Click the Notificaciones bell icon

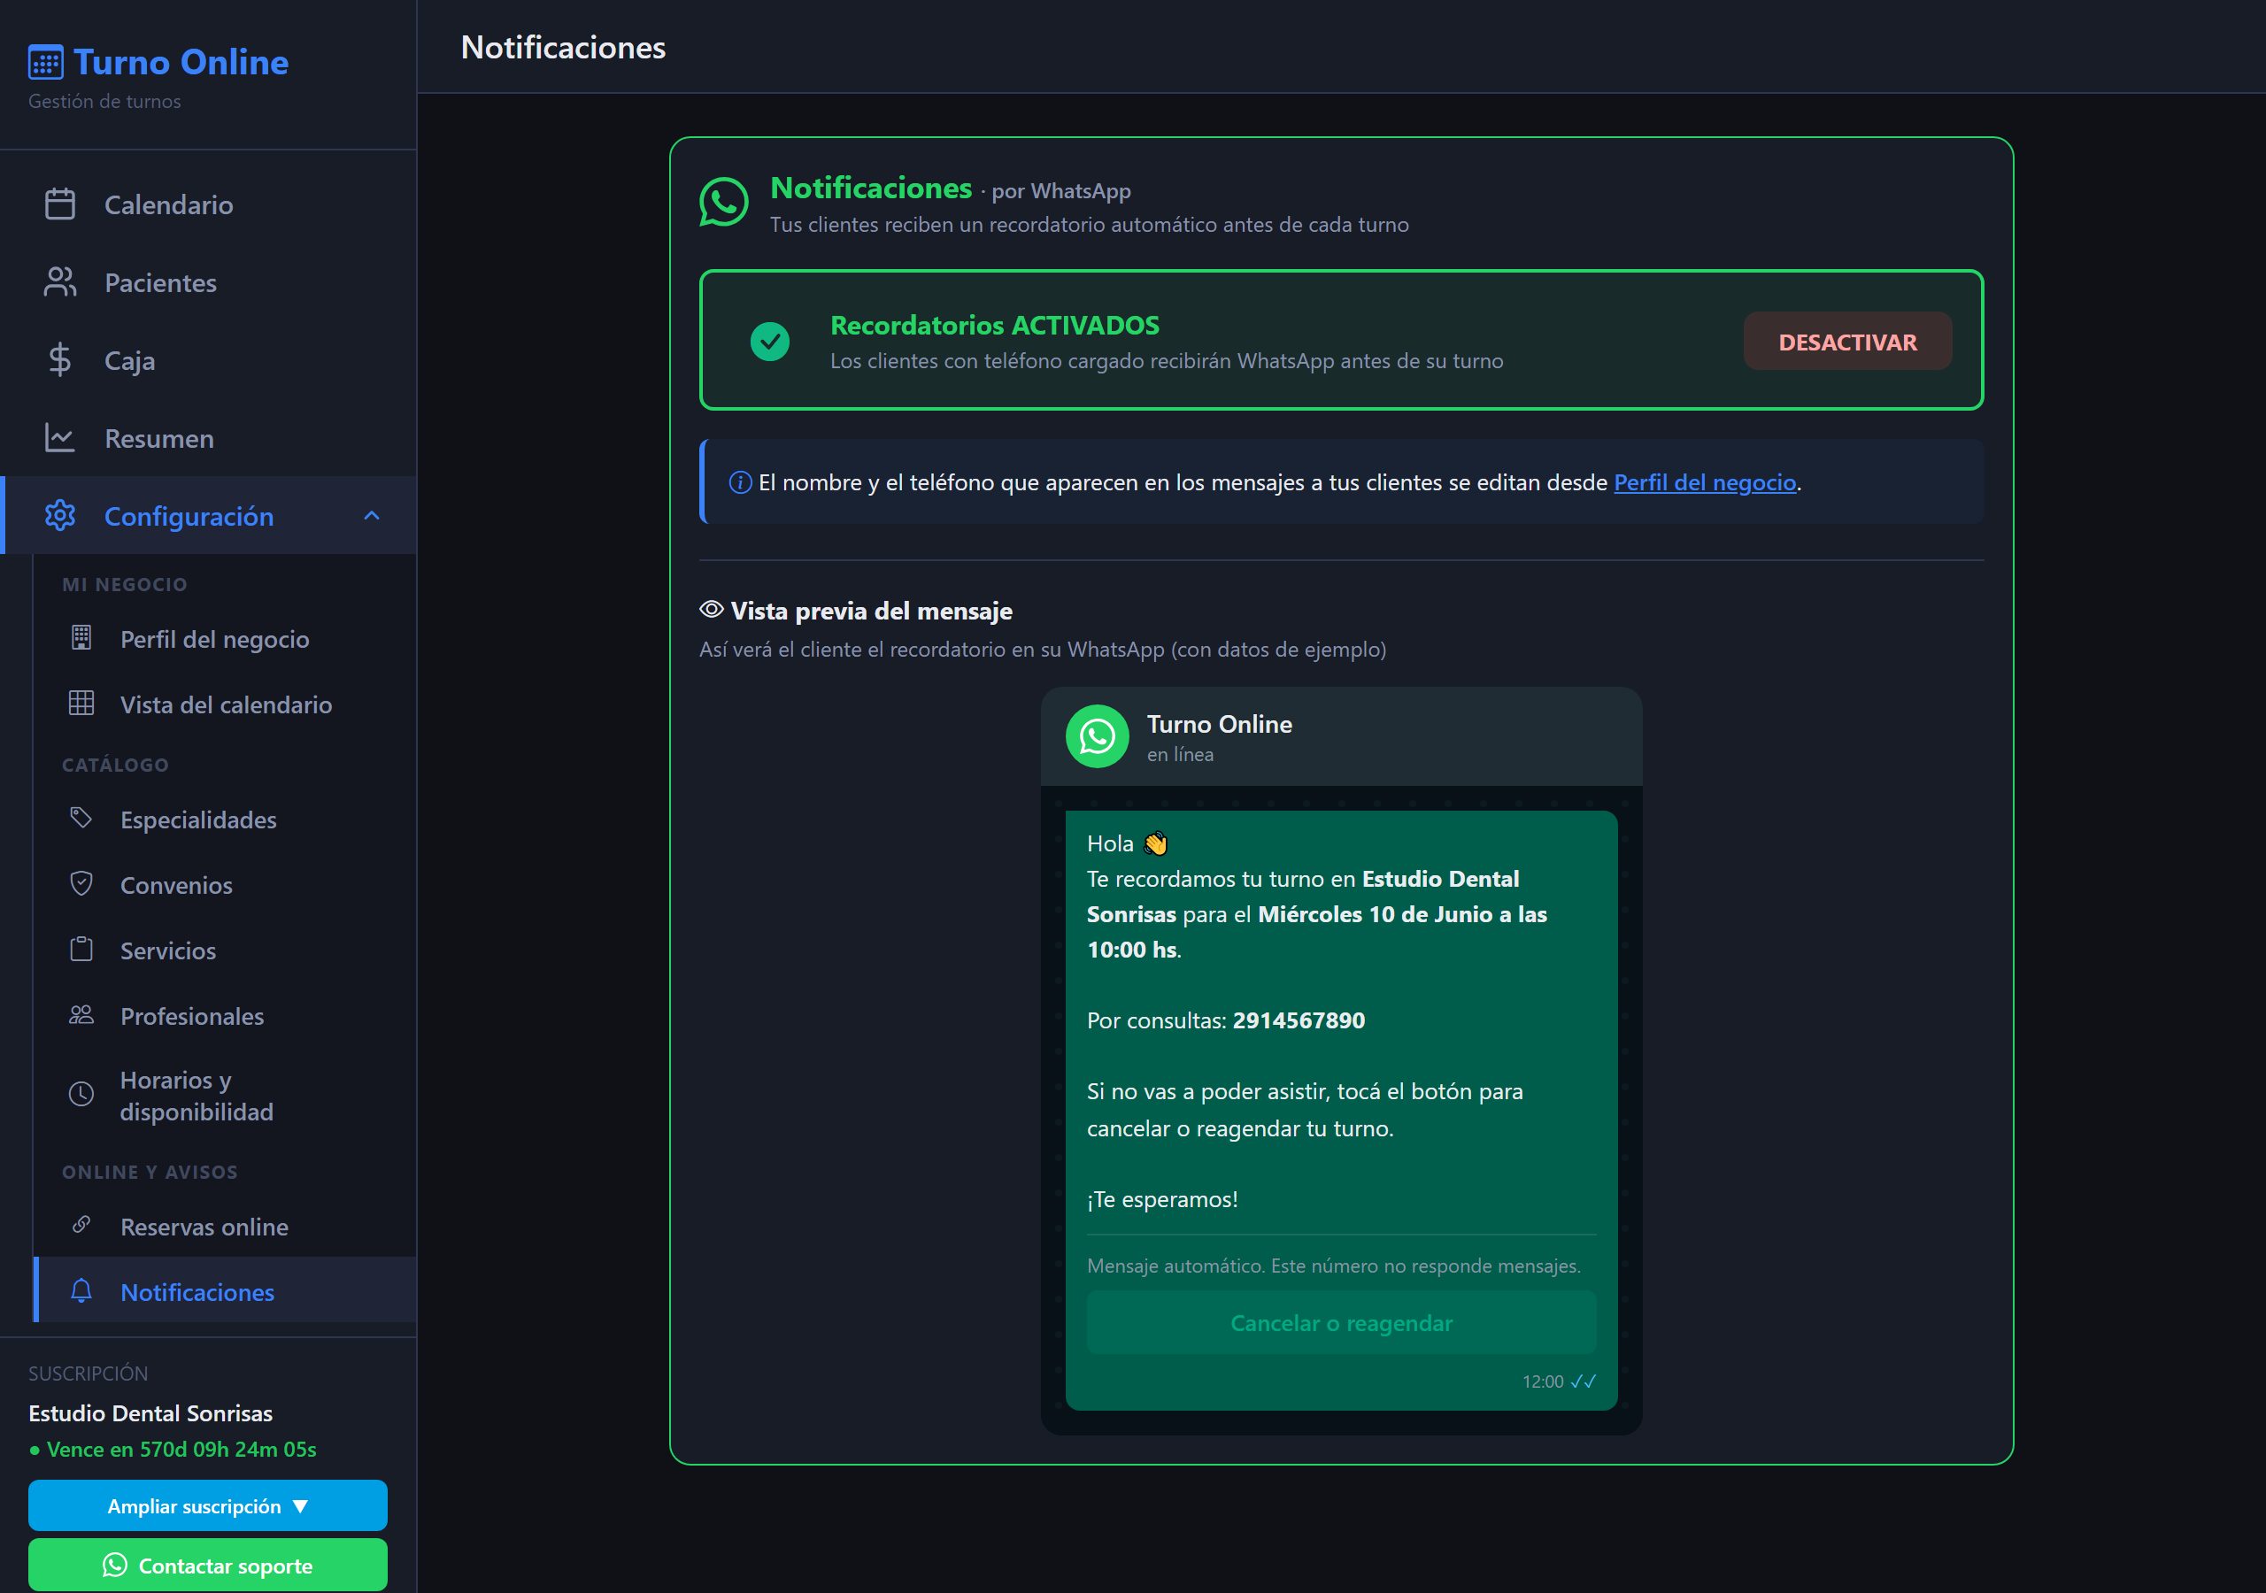(x=82, y=1291)
